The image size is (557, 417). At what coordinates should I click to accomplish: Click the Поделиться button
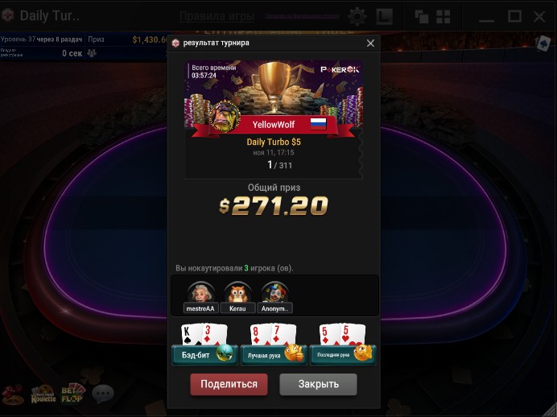tap(229, 384)
